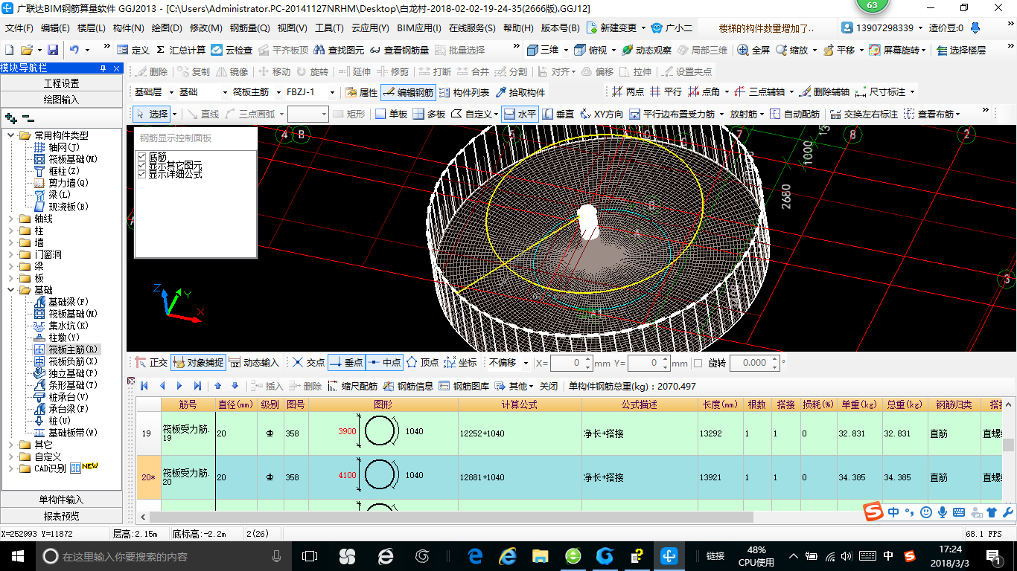Click 新建变更 button
Image resolution: width=1017 pixels, height=571 pixels.
pos(616,28)
